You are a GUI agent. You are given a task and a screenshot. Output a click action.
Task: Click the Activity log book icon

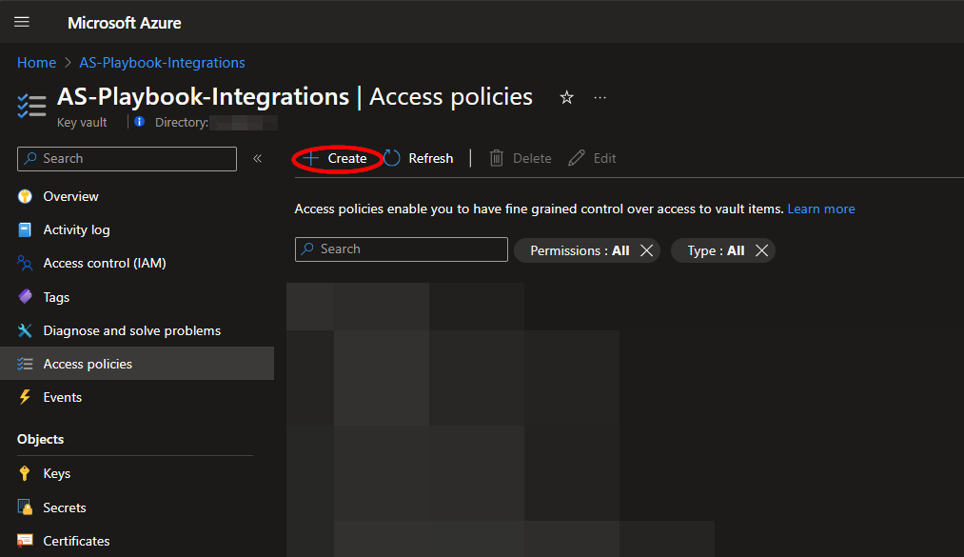coord(25,229)
